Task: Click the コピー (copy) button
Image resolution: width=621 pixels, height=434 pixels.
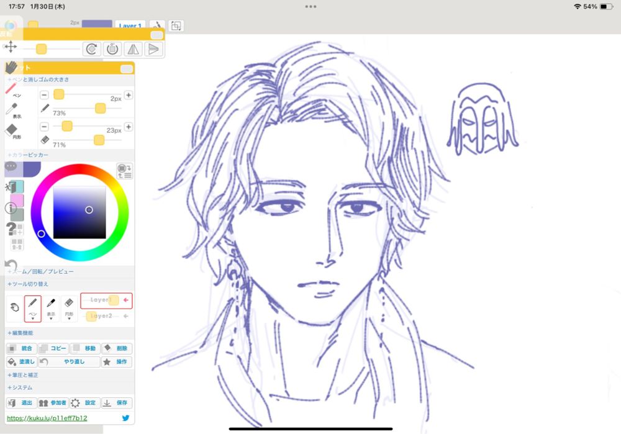Action: 53,348
